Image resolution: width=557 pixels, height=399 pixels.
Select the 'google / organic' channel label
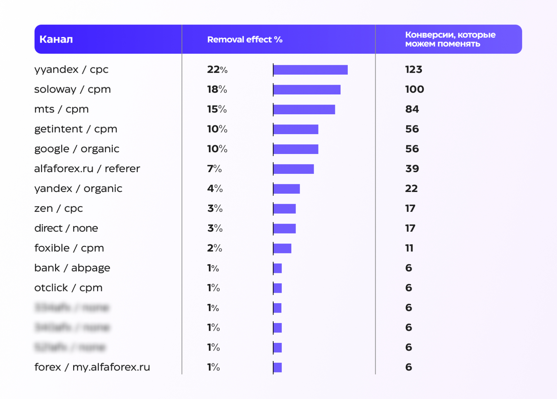77,149
